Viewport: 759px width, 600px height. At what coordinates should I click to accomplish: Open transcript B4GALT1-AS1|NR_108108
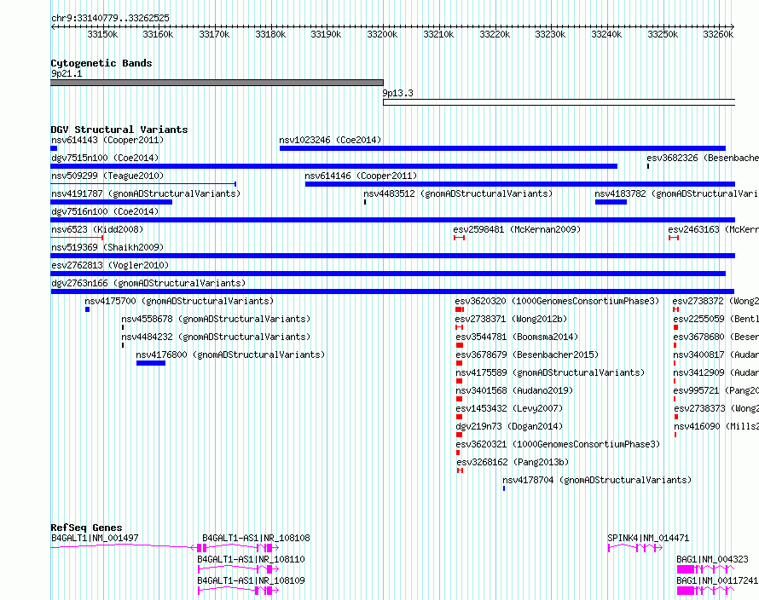pyautogui.click(x=256, y=538)
